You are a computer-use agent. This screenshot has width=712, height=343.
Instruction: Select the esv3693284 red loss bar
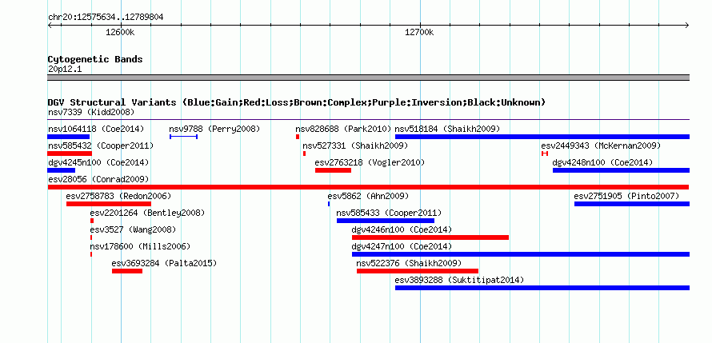point(127,271)
